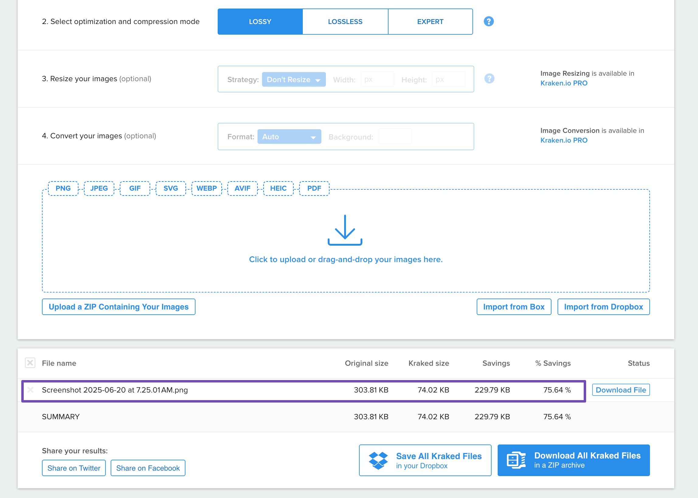The image size is (698, 498).
Task: Open the Don't Resize strategy dropdown
Action: click(x=294, y=80)
